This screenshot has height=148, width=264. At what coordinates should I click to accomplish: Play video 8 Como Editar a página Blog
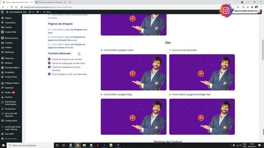click(x=132, y=118)
